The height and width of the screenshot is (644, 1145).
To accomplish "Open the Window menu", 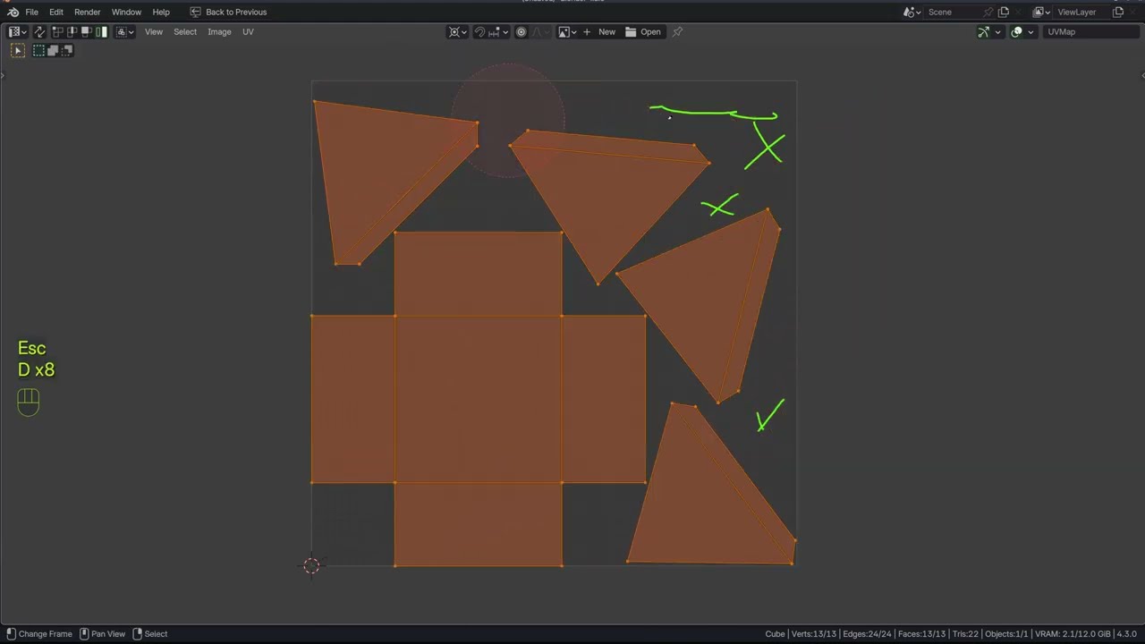I will [x=126, y=12].
